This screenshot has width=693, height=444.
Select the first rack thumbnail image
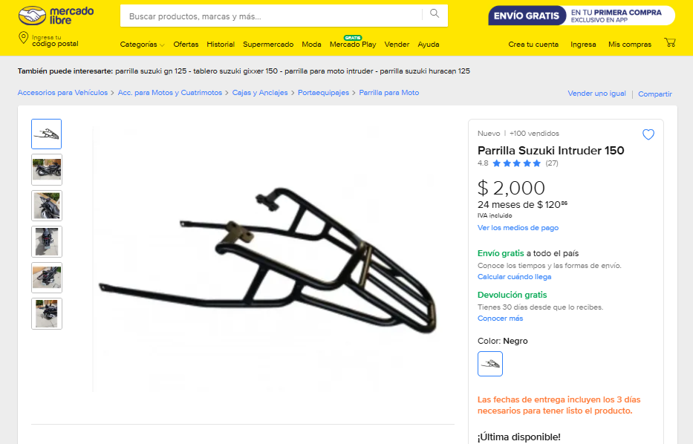46,134
